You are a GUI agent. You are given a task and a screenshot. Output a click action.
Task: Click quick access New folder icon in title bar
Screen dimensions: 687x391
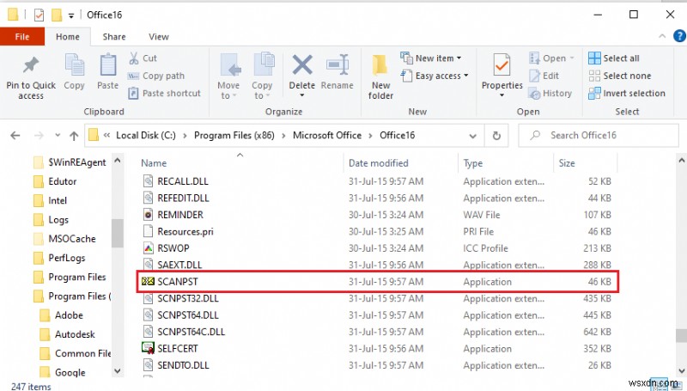point(57,15)
